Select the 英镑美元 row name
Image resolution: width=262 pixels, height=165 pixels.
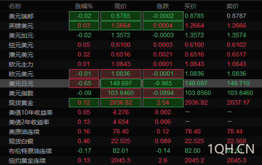click(x=21, y=26)
